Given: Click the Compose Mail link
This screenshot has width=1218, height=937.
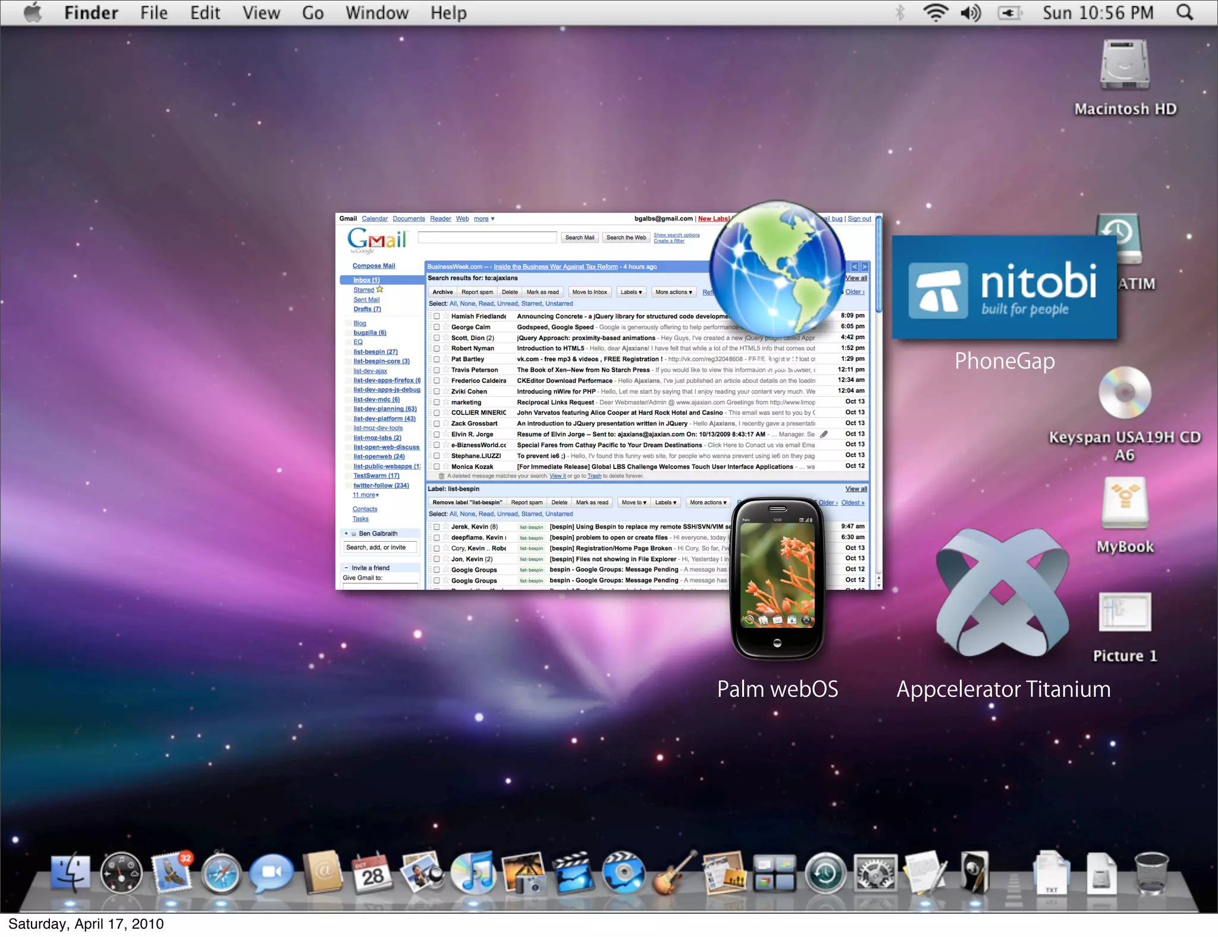Looking at the screenshot, I should [x=373, y=266].
